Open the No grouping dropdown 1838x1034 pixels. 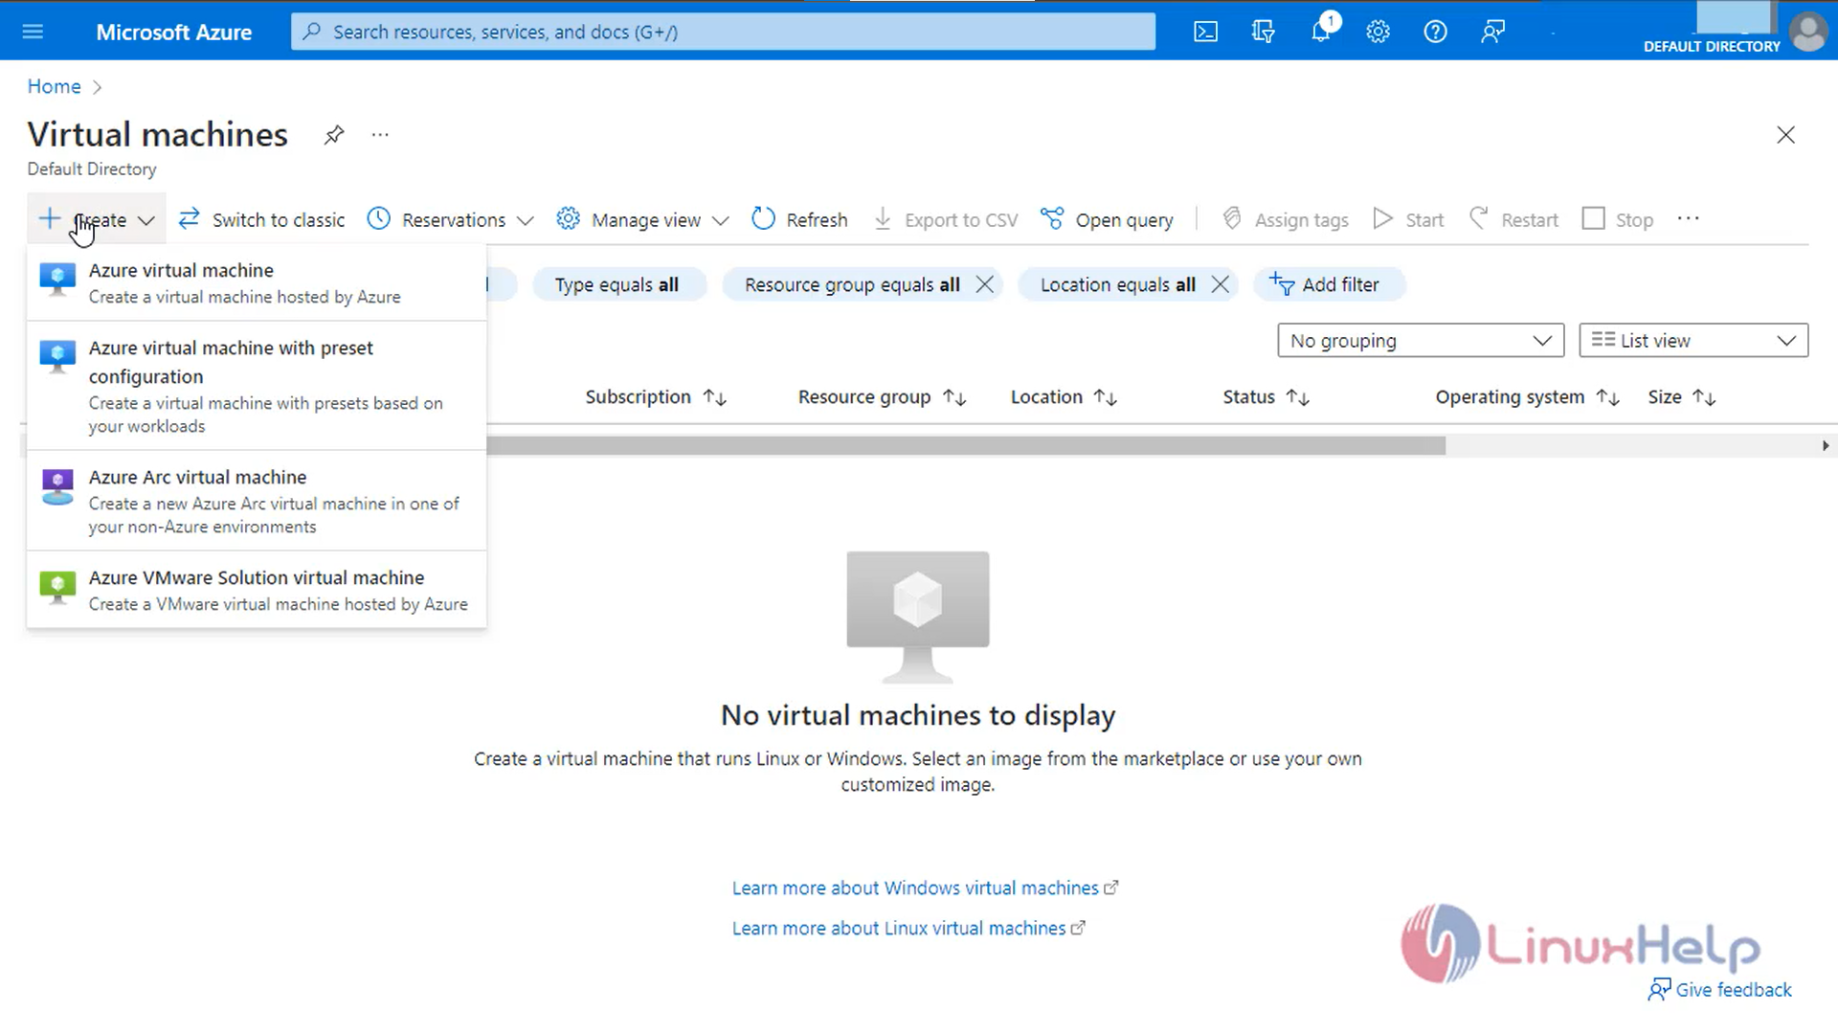(1421, 340)
